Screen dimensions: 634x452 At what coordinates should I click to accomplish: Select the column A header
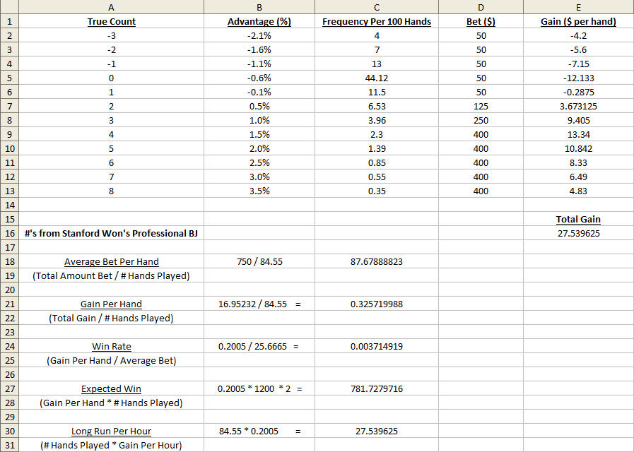[111, 7]
